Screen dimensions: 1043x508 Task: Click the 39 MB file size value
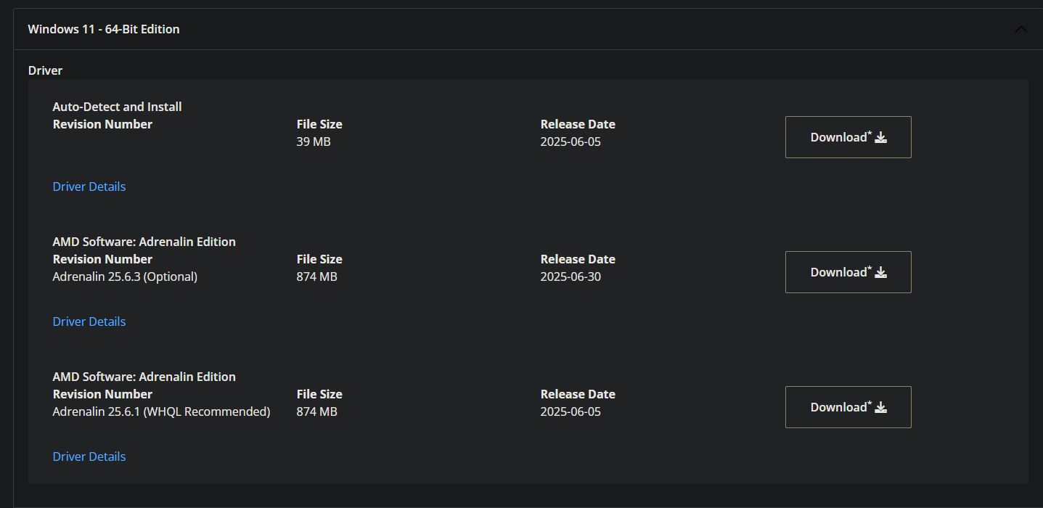pos(314,142)
